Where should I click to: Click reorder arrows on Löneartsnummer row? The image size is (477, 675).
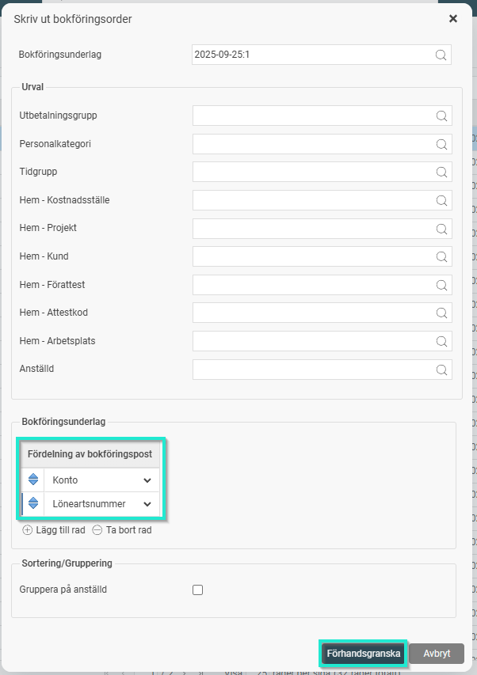33,504
